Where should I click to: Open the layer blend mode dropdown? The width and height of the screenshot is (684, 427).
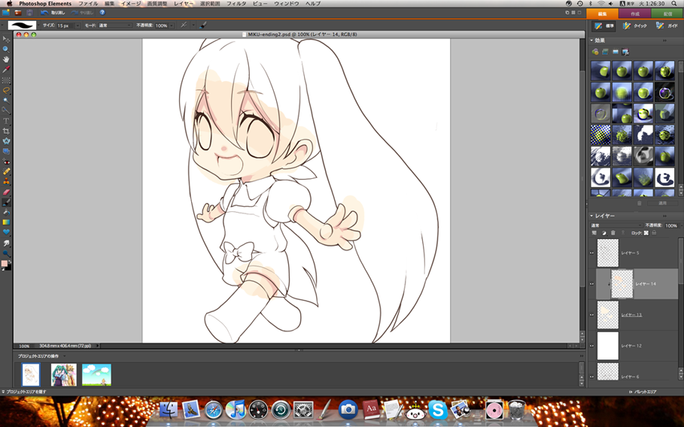[616, 226]
